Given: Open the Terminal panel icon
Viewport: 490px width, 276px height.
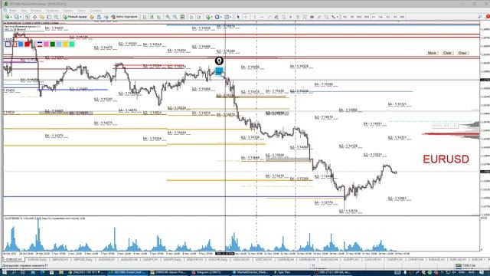Looking at the screenshot, I should (x=49, y=17).
